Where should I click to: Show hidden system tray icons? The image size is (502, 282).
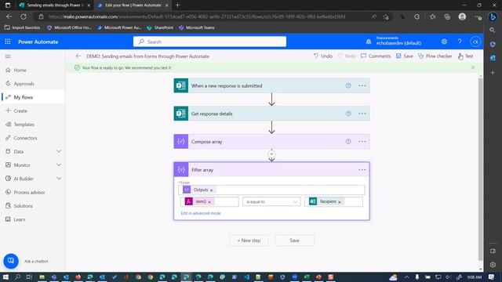[x=406, y=277]
